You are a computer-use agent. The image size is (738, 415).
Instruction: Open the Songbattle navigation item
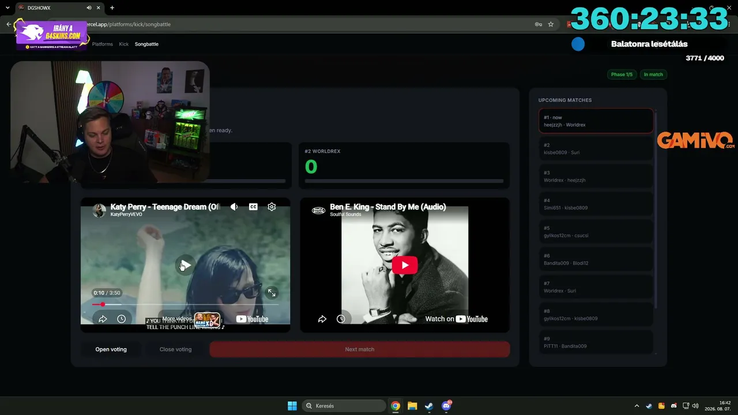click(x=146, y=44)
